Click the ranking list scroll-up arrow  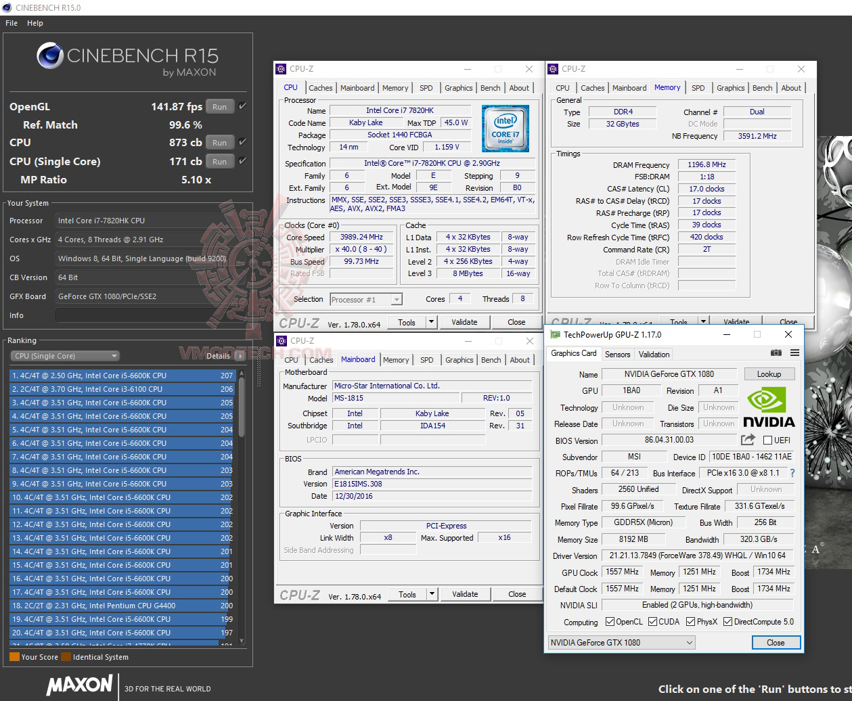coord(241,374)
